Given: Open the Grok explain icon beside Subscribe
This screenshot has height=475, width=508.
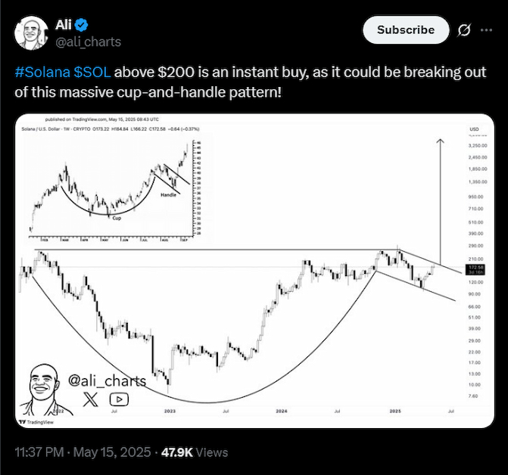Looking at the screenshot, I should click(464, 30).
